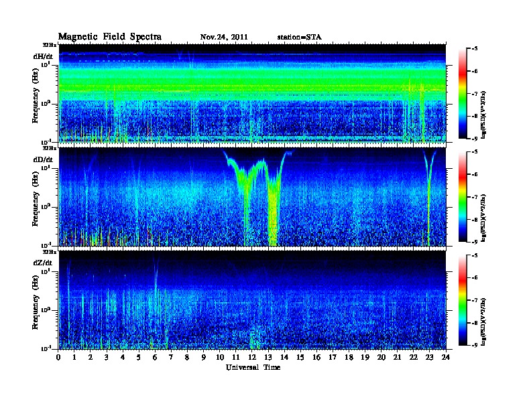The width and height of the screenshot is (531, 410).
Task: Click the "Magnetic Field Spectra" title
Action: tap(110, 37)
